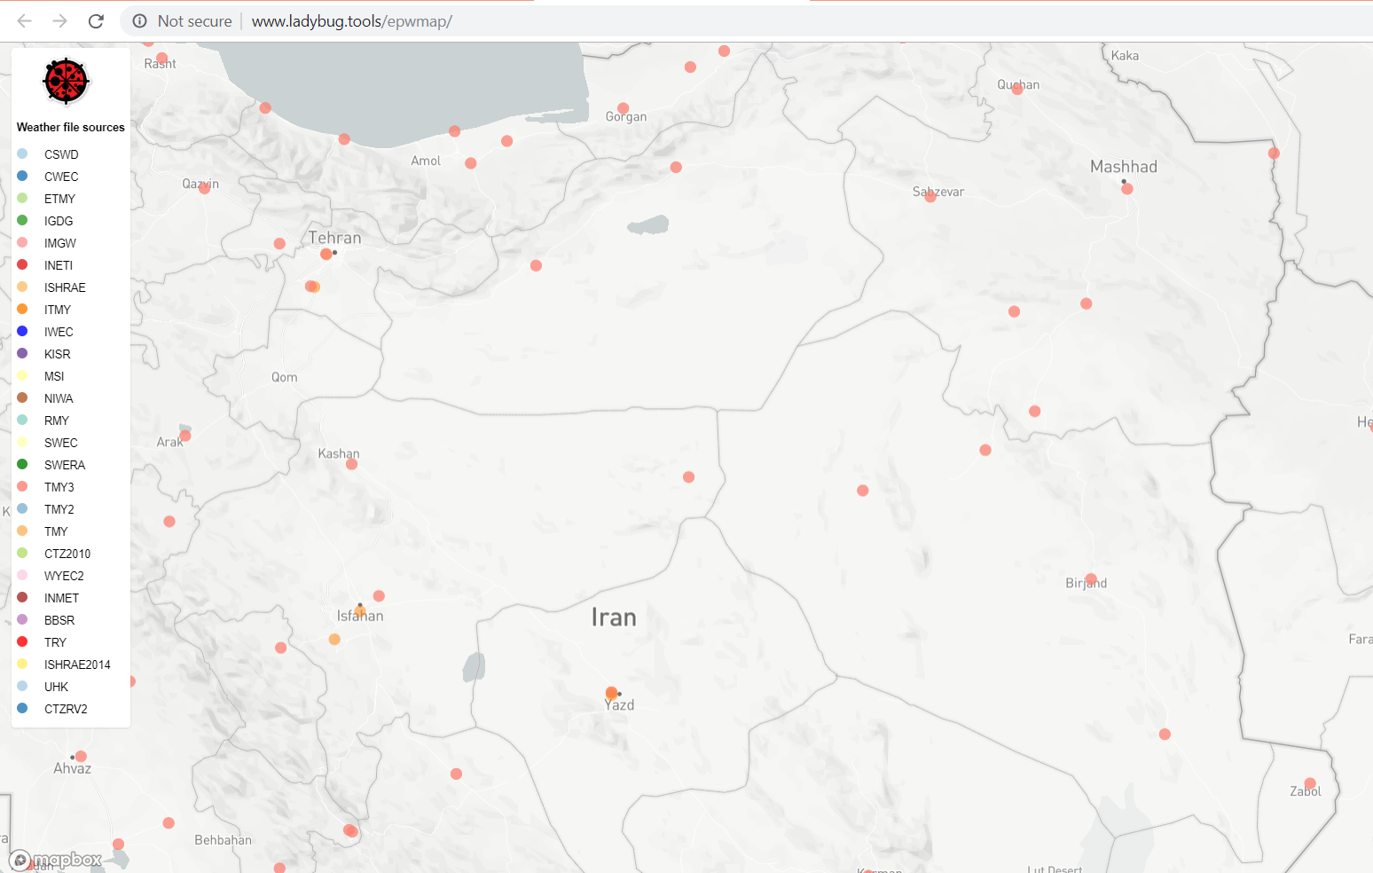Click the KISR legend label
Viewport: 1373px width, 873px height.
(57, 354)
